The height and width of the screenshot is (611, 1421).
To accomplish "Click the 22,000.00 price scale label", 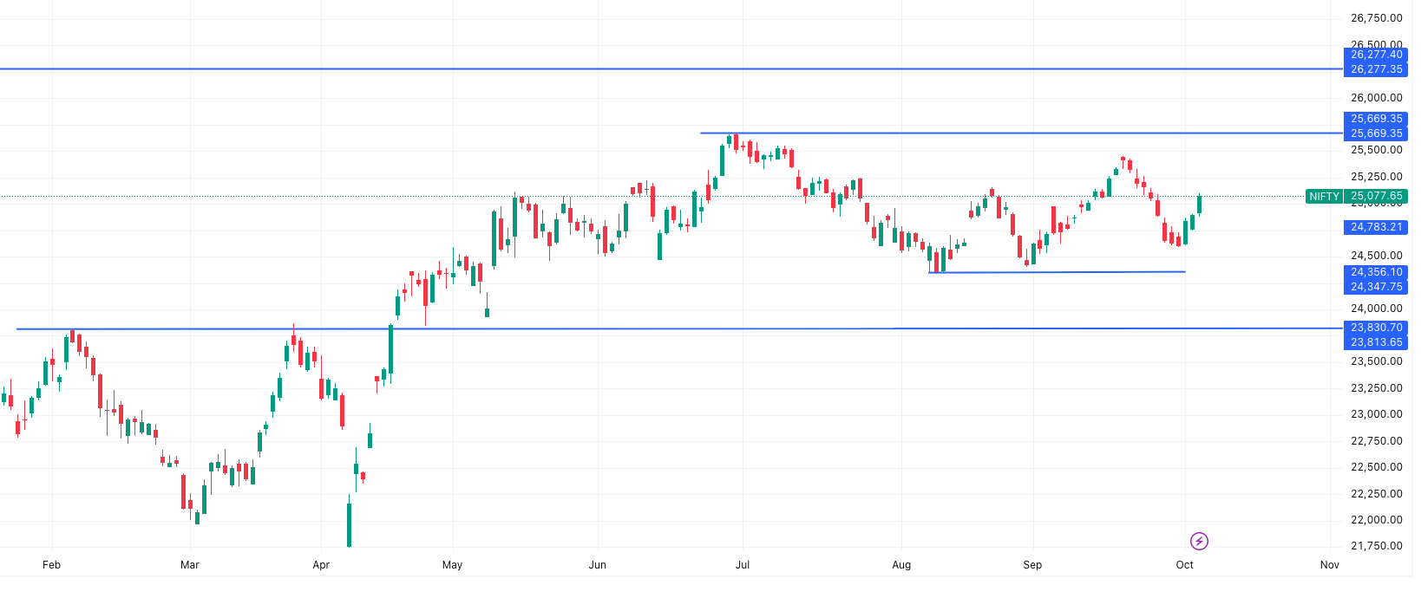I will (x=1376, y=520).
